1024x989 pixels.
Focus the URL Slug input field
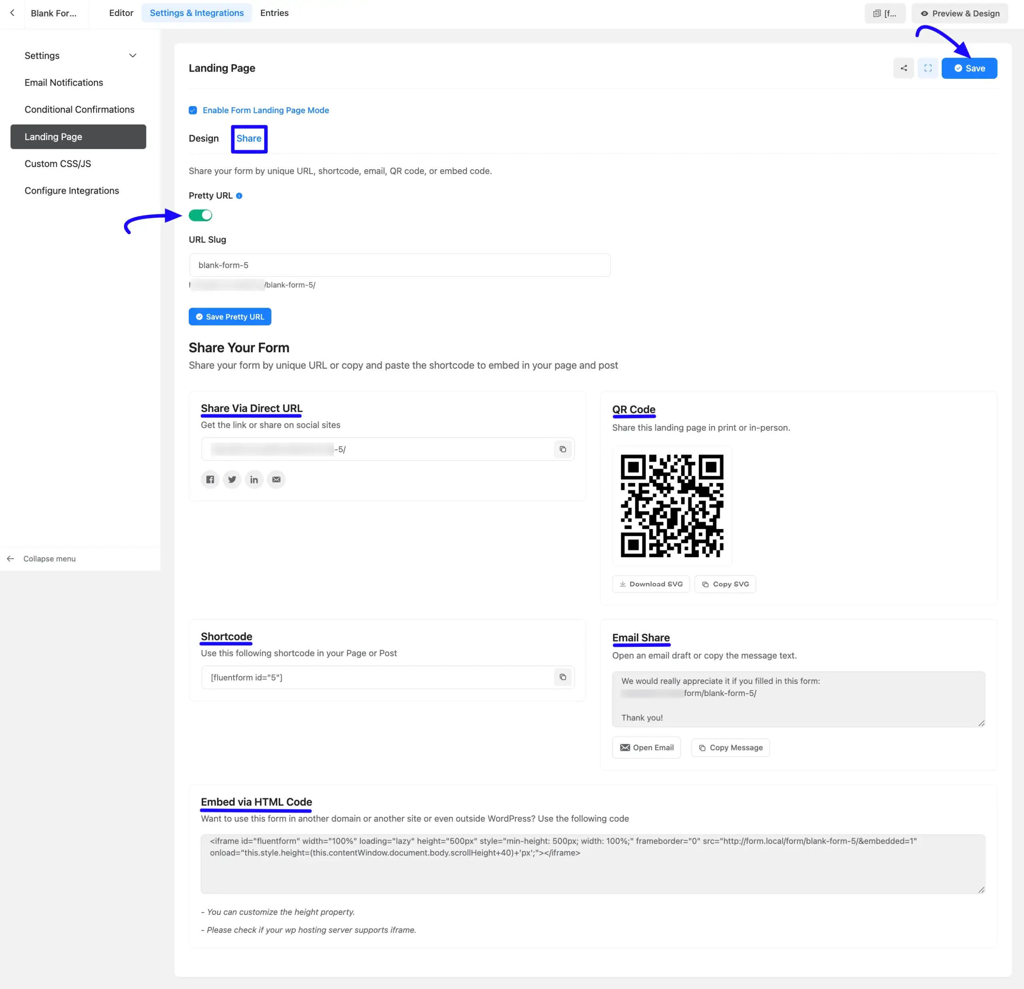[x=400, y=265]
